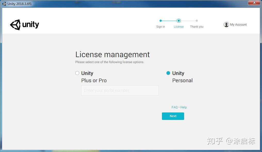Click the Next button
262x152 pixels.
173,116
